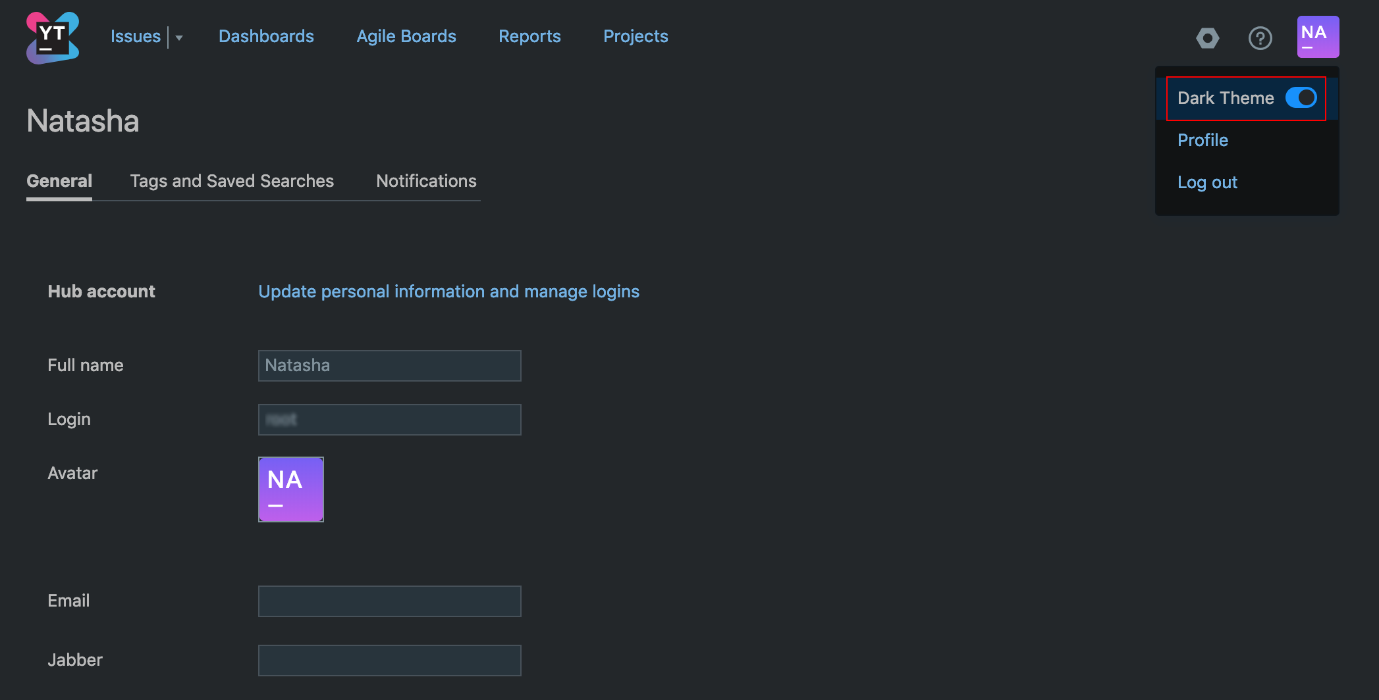This screenshot has height=700, width=1379.
Task: Expand the Issues dropdown arrow
Action: pos(179,37)
